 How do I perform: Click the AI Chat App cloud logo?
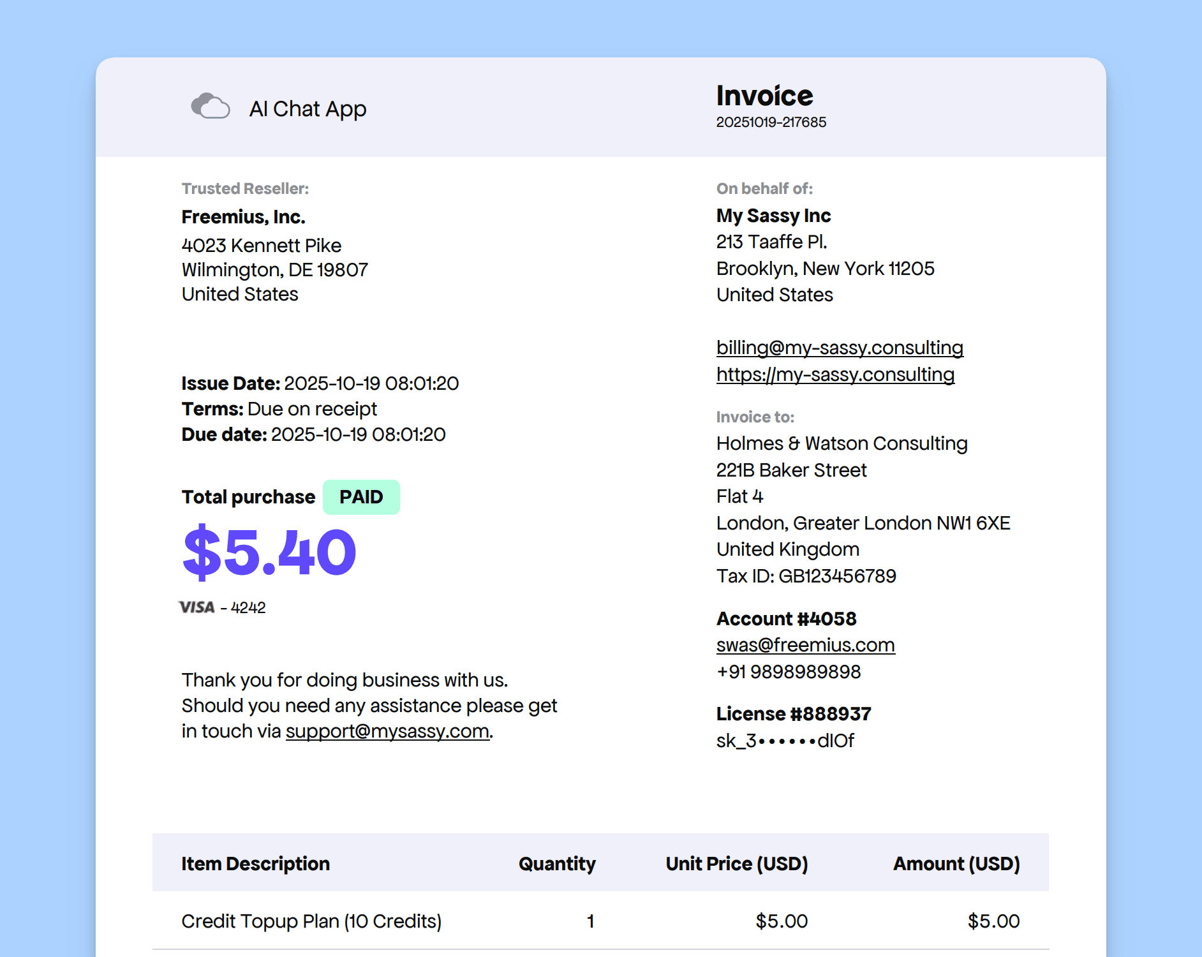[x=210, y=107]
